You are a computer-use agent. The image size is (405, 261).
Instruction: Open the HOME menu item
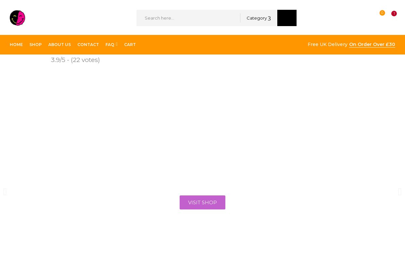pyautogui.click(x=16, y=45)
